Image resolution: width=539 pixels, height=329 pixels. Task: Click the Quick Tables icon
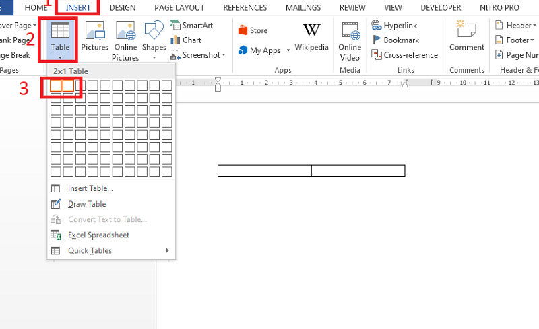[55, 251]
